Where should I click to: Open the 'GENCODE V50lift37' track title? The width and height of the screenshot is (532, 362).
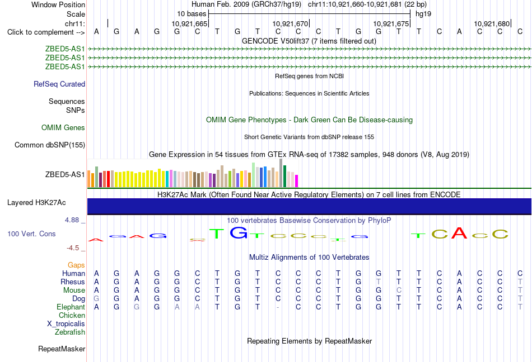pyautogui.click(x=309, y=41)
